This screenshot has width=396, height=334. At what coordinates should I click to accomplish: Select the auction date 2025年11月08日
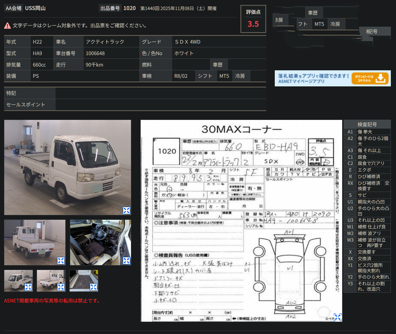click(177, 9)
